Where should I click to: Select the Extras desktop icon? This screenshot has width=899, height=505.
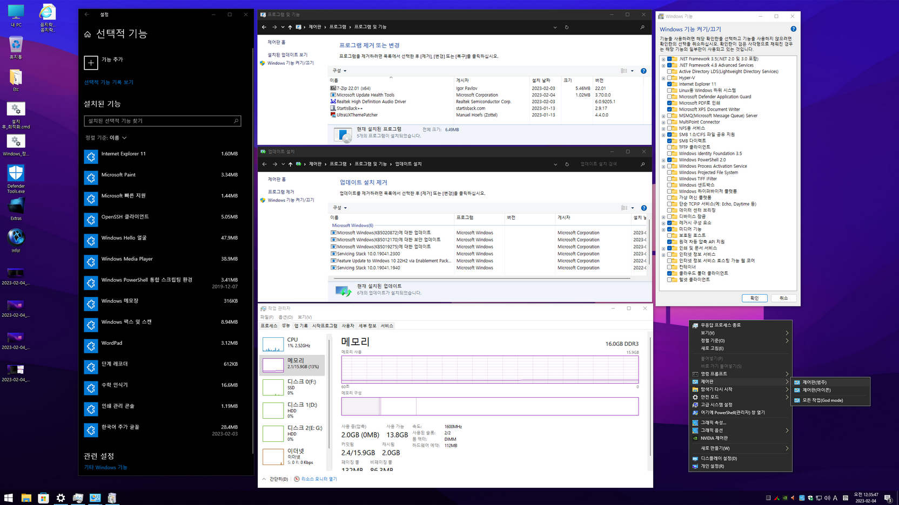point(16,209)
